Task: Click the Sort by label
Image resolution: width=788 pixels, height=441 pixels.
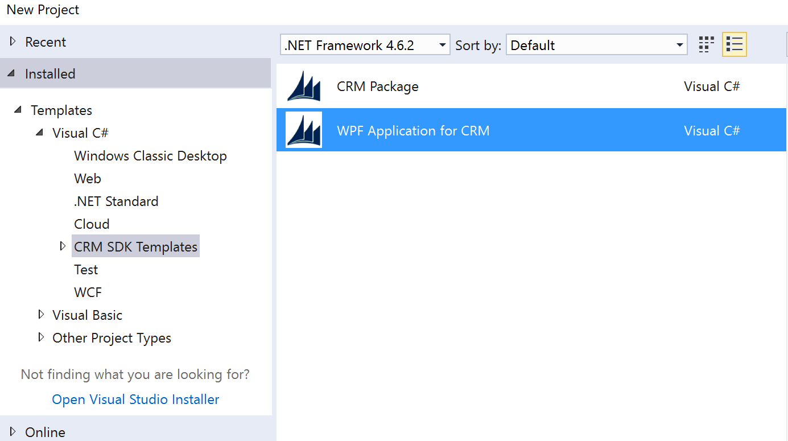Action: pyautogui.click(x=478, y=46)
